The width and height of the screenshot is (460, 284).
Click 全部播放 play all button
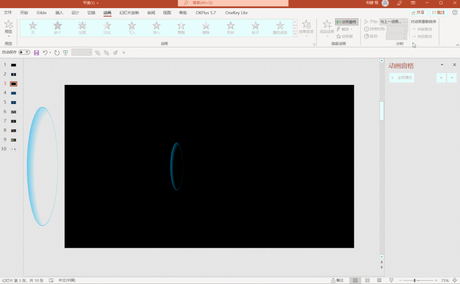[402, 78]
